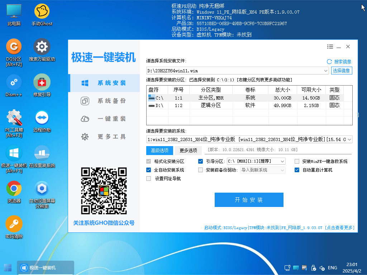367x275 pixels.
Task: Click the 搜索镜像 link
Action: tap(343, 62)
